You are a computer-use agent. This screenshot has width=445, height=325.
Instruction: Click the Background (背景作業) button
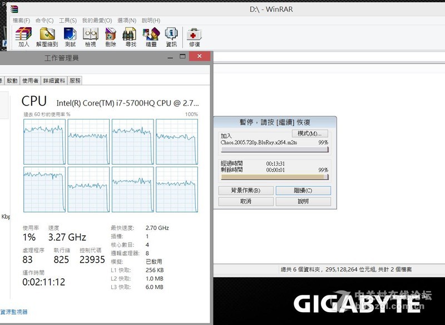point(246,191)
